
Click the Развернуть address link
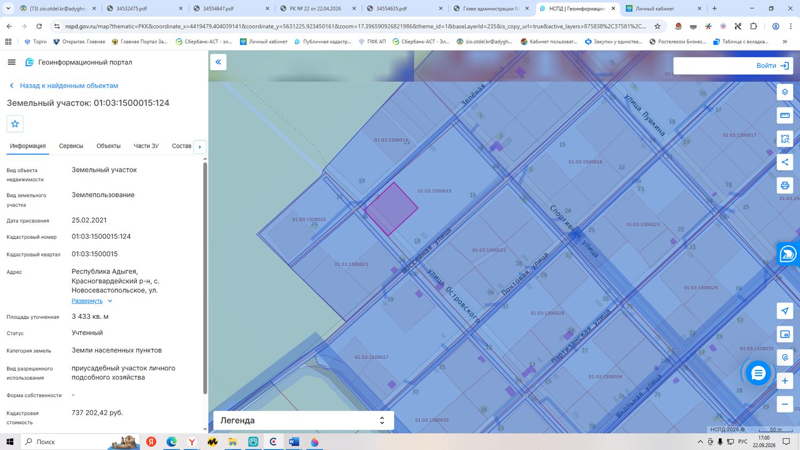pyautogui.click(x=87, y=301)
